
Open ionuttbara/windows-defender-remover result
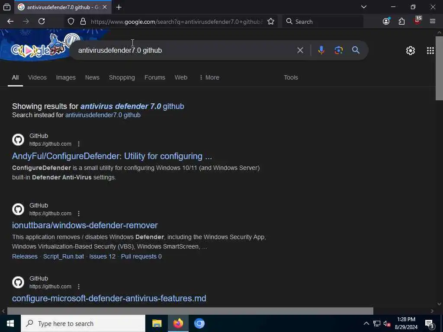[x=85, y=225]
